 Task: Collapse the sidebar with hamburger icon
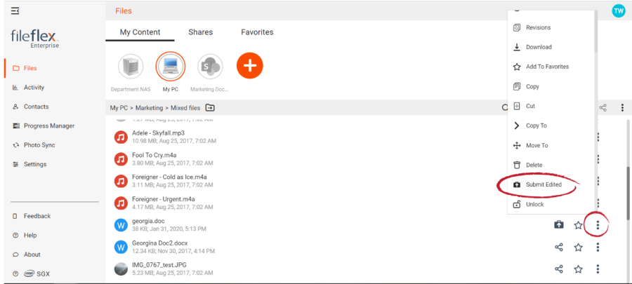coord(15,11)
